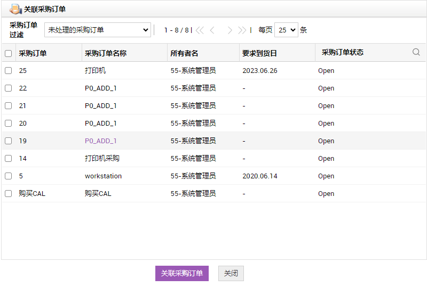This screenshot has height=287, width=427.
Task: Tick the checkbox for purchase order 14
Action: [x=8, y=159]
